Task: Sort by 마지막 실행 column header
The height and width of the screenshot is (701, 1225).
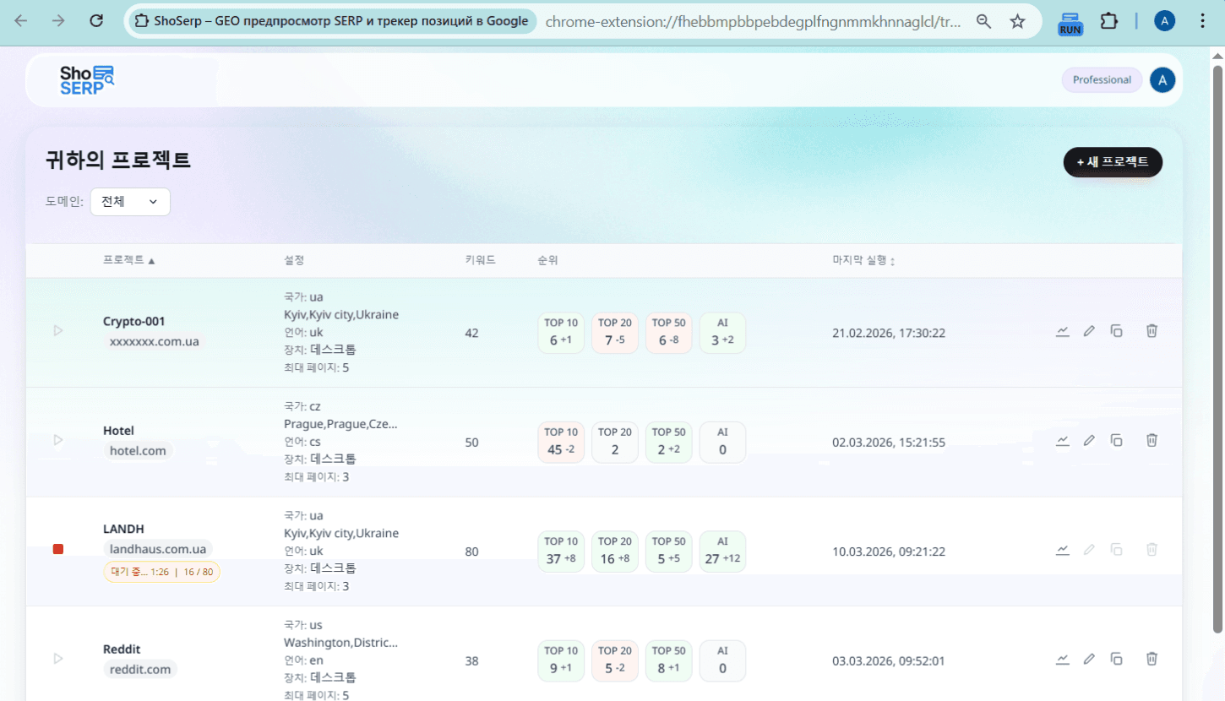Action: point(863,260)
